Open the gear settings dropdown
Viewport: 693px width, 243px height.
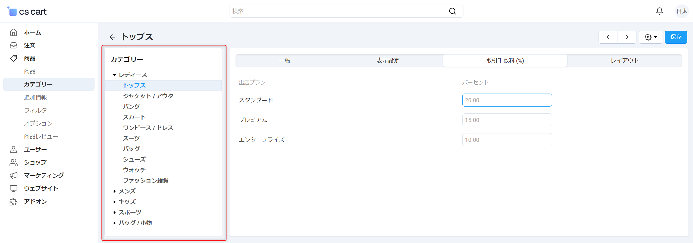tap(651, 37)
